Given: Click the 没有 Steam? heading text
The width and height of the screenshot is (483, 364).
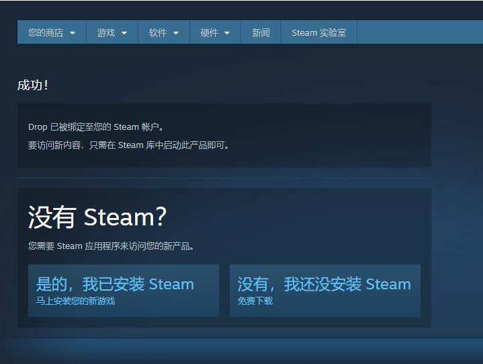Looking at the screenshot, I should 97,217.
